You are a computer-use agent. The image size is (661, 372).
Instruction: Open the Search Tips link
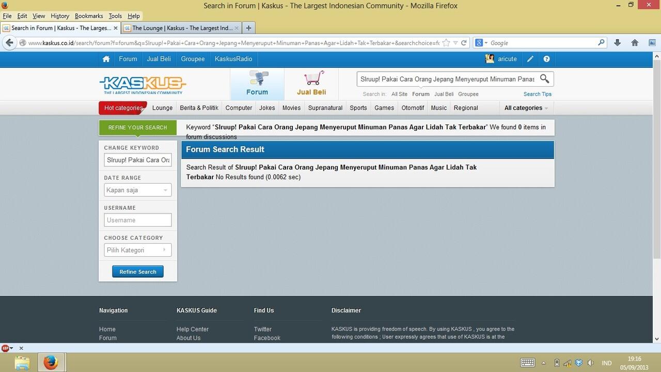(x=537, y=94)
